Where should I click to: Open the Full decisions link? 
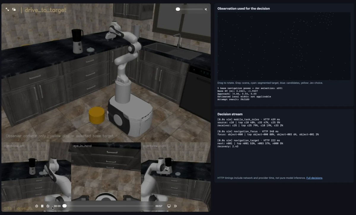(314, 178)
